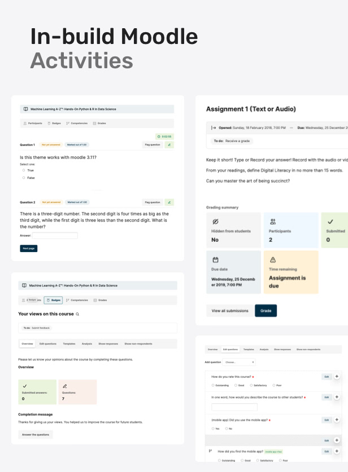Click plus icon for How do you rate this course
Viewport: 348px width, 472px height.
pos(337,376)
